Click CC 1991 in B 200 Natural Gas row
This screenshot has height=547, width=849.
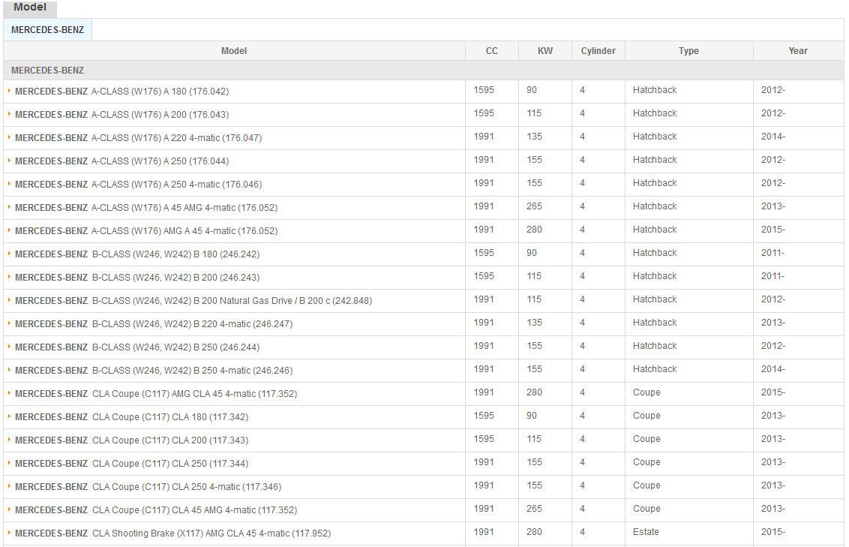[484, 299]
